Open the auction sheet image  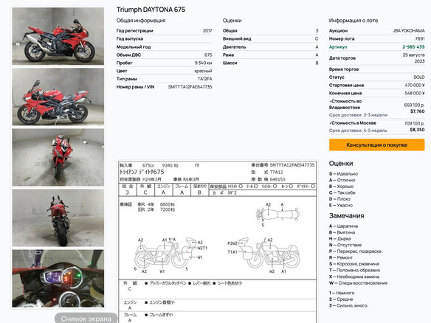218,242
